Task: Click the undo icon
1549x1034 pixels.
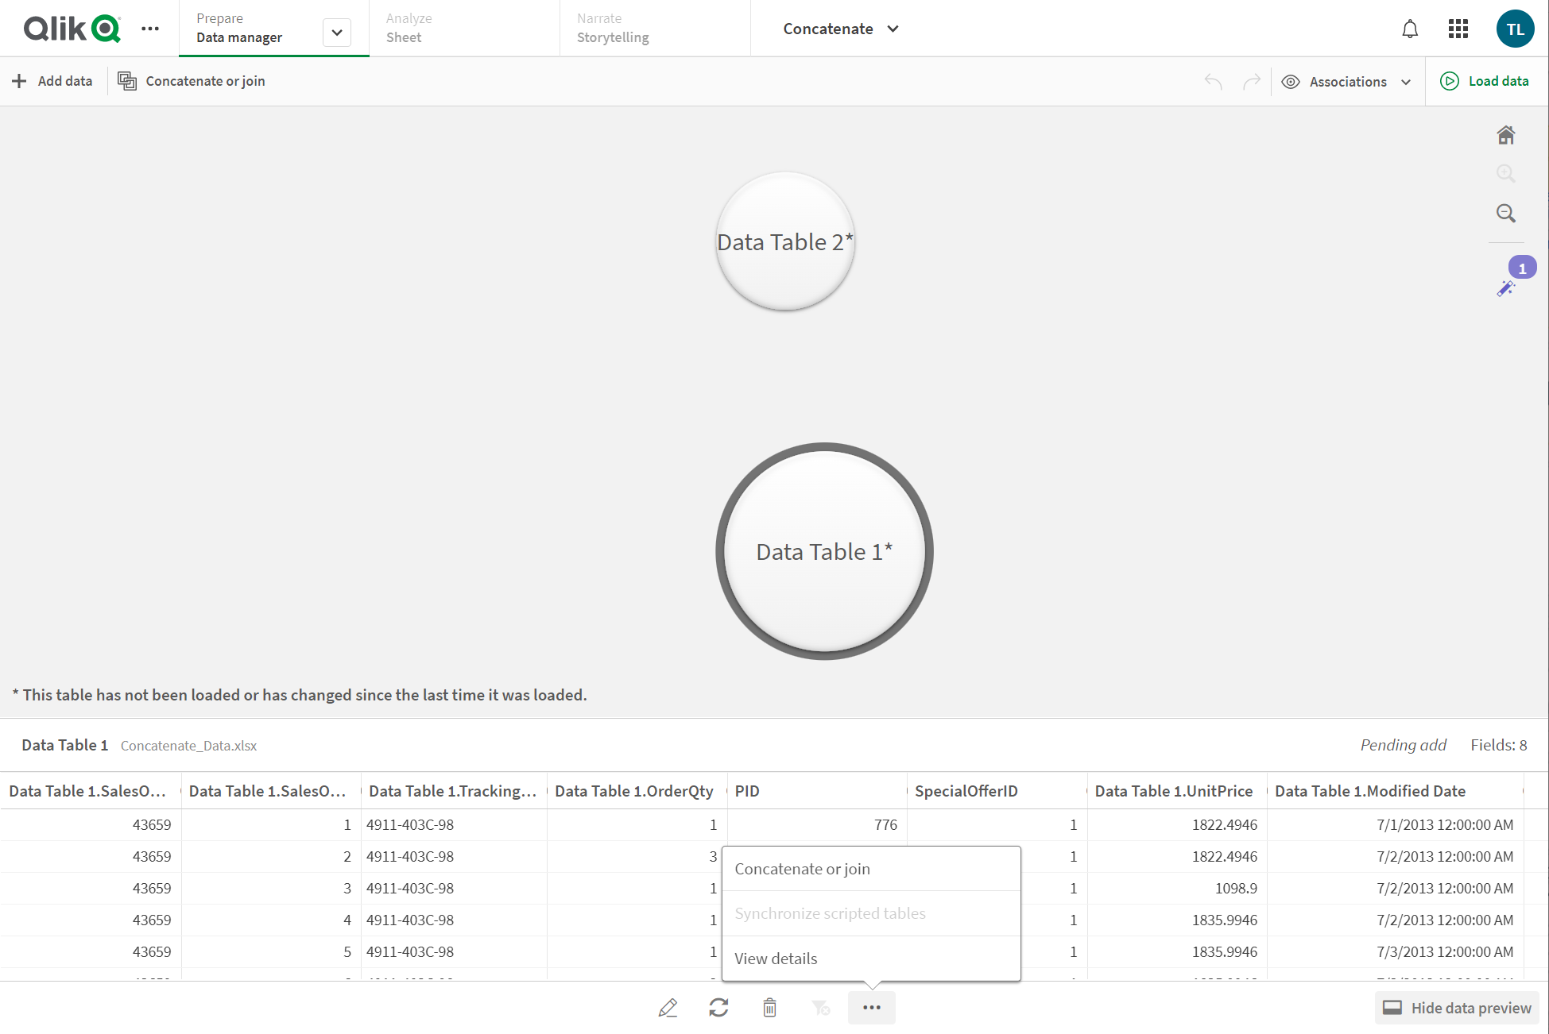Action: (x=1213, y=81)
